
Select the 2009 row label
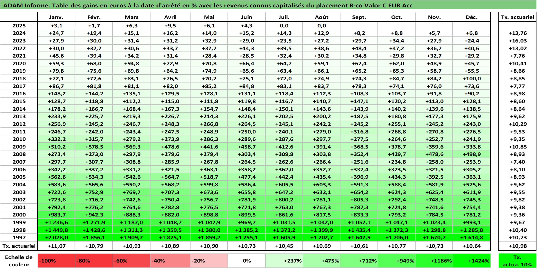(x=19, y=147)
